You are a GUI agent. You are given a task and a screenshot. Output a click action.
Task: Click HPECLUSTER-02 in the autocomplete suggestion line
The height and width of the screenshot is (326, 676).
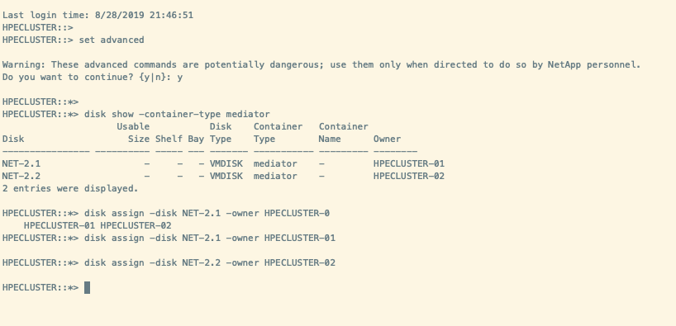(136, 225)
